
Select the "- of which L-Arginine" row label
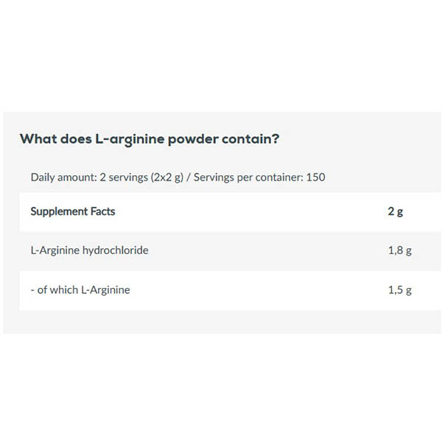pyautogui.click(x=80, y=290)
